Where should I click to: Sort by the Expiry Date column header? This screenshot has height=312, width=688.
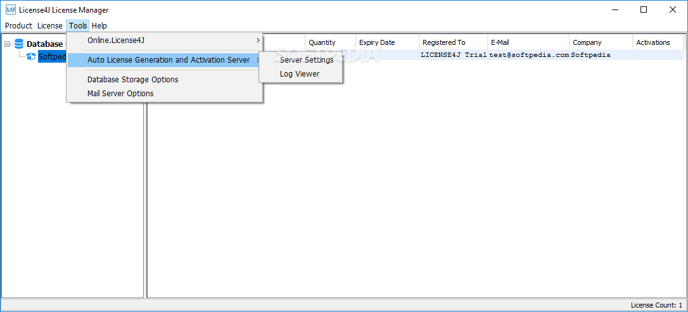tap(388, 42)
